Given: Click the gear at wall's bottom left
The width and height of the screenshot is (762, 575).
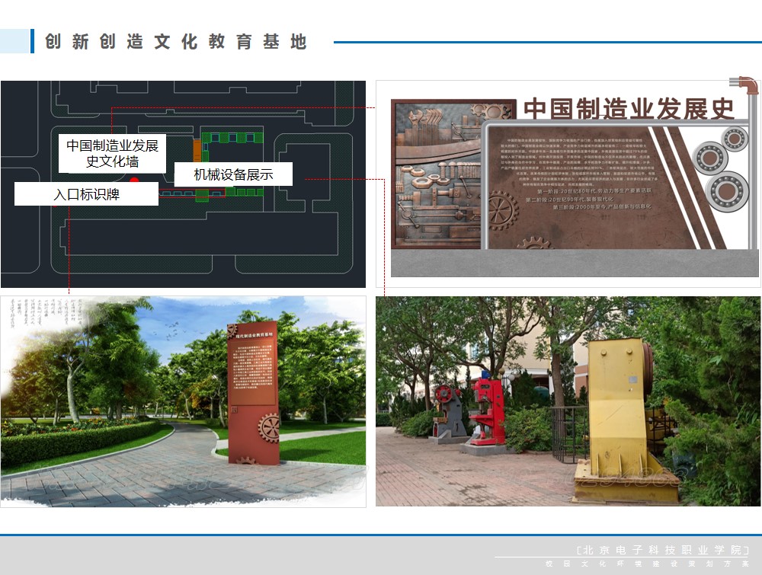Looking at the screenshot, I should pos(502,210).
